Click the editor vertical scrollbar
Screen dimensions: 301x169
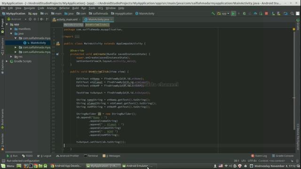coord(294,80)
